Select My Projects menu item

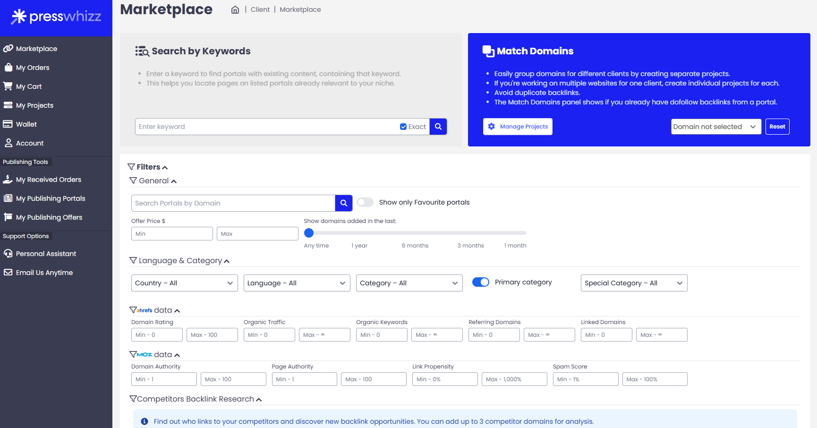[x=34, y=105]
